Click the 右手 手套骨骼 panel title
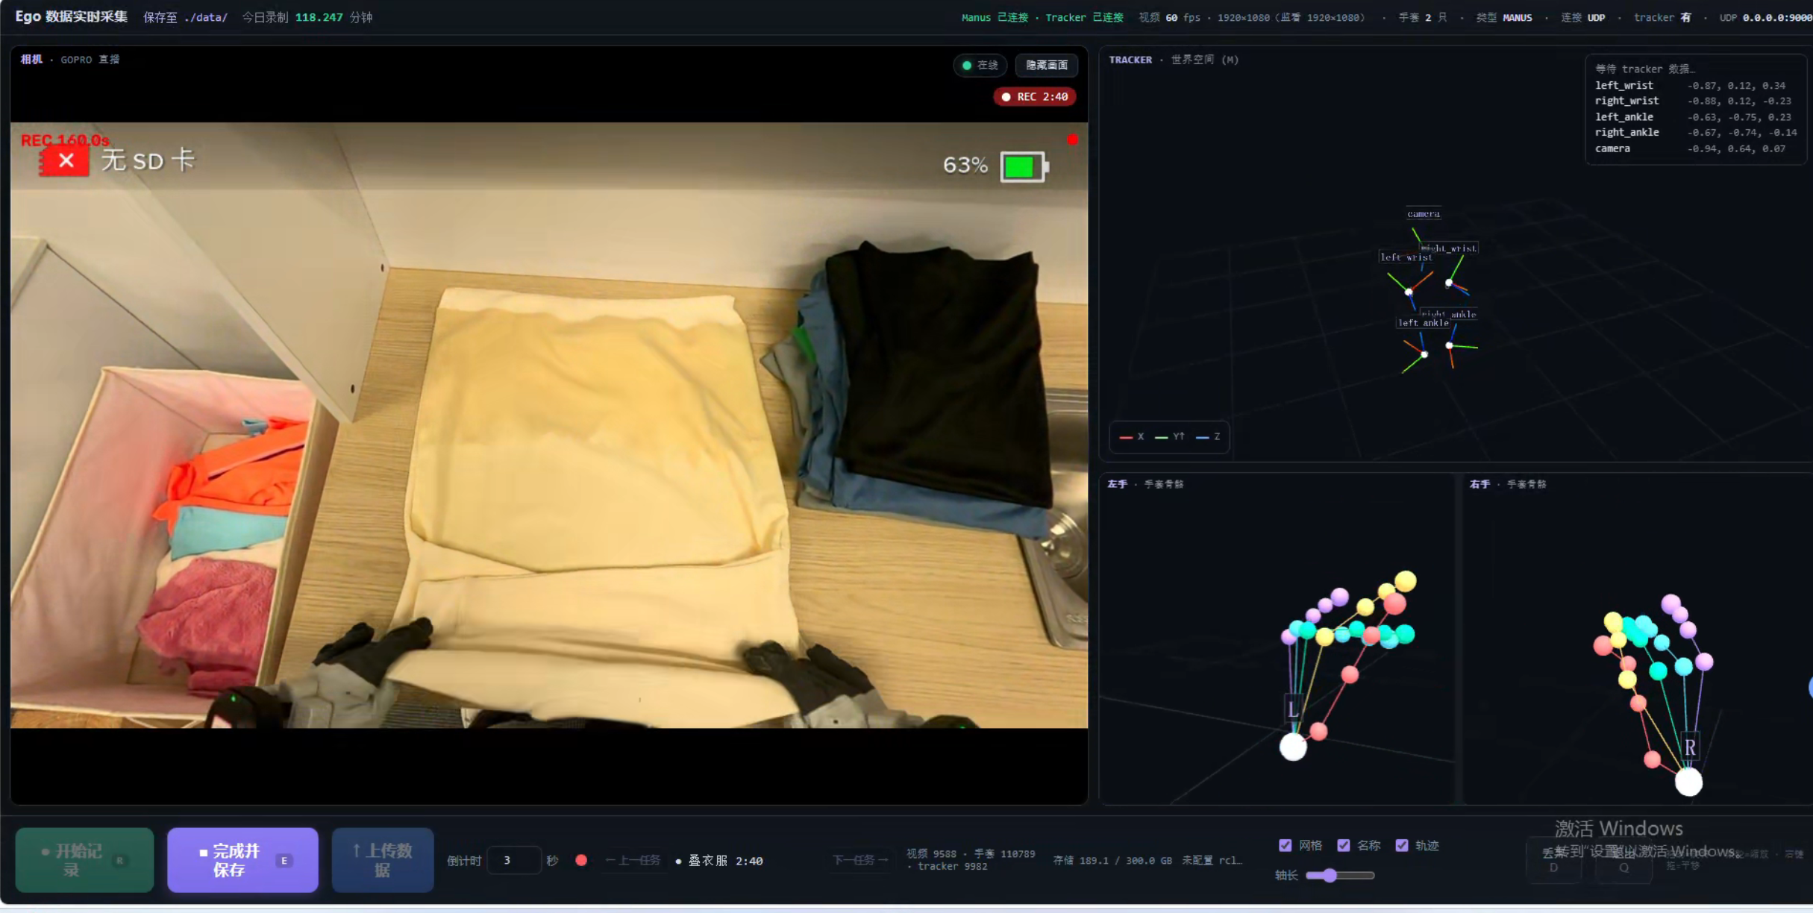 pos(1508,484)
